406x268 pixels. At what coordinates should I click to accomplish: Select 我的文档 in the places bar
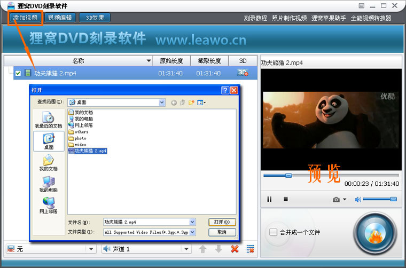[x=49, y=163]
